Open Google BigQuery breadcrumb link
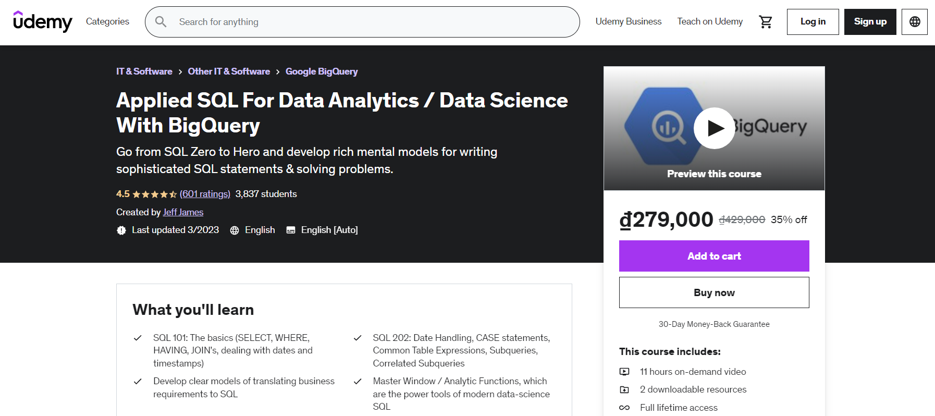This screenshot has width=935, height=416. point(322,71)
